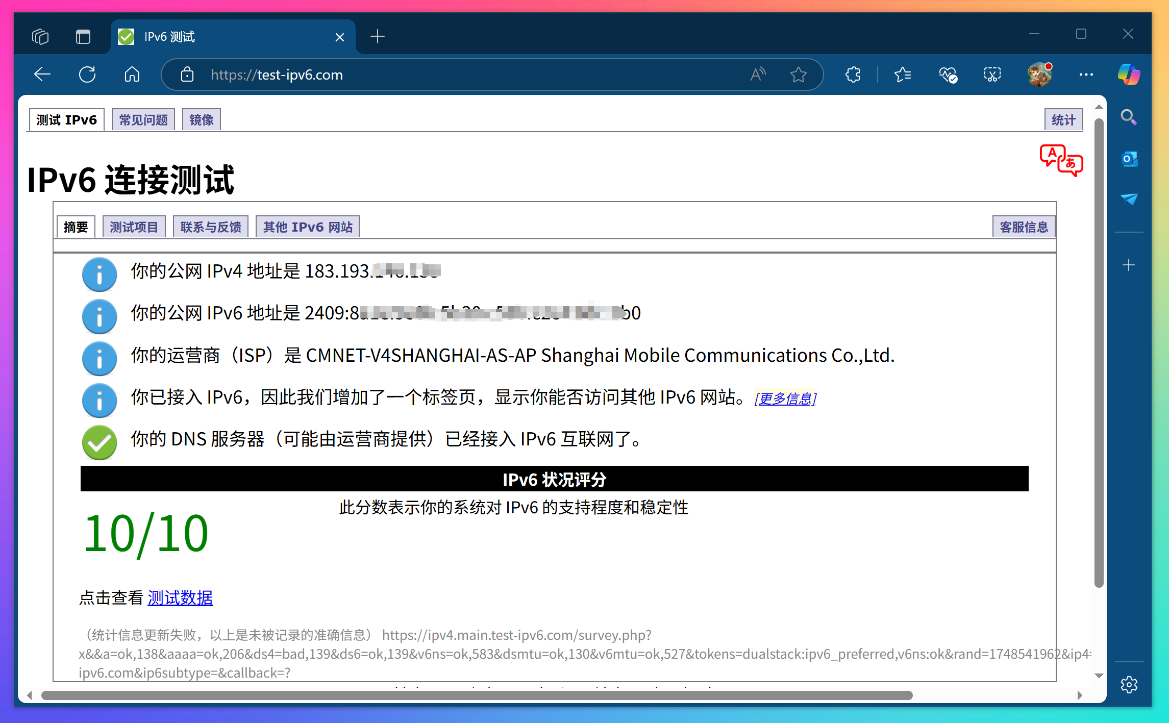Image resolution: width=1169 pixels, height=723 pixels.
Task: Click the 更多信息 link
Action: coord(785,399)
